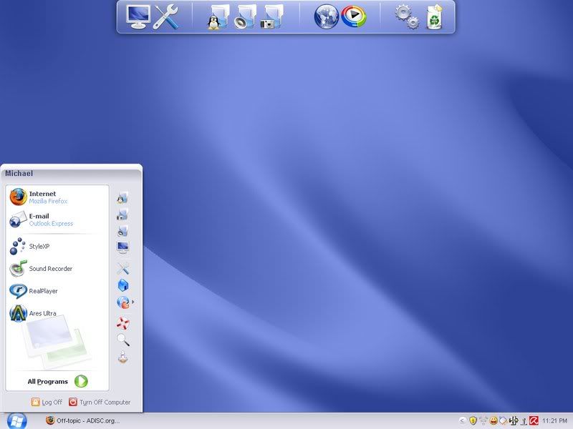Viewport: 573px width, 429px height.
Task: Open lifebuoy Help and Support icon
Action: click(122, 323)
